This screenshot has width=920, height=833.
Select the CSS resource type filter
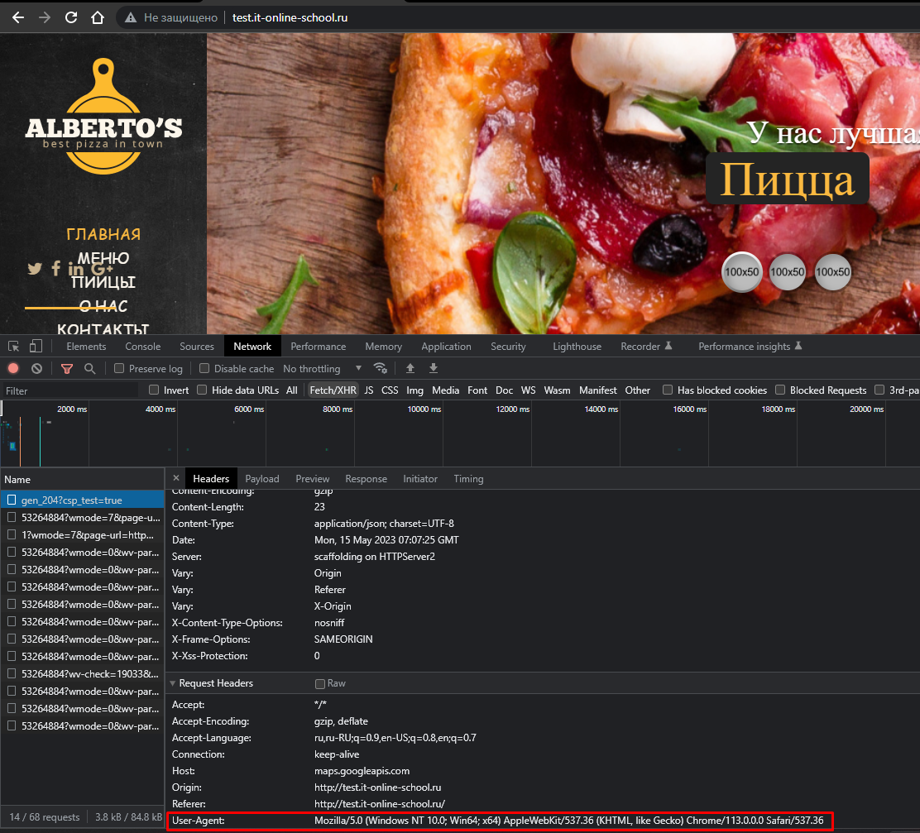point(390,390)
